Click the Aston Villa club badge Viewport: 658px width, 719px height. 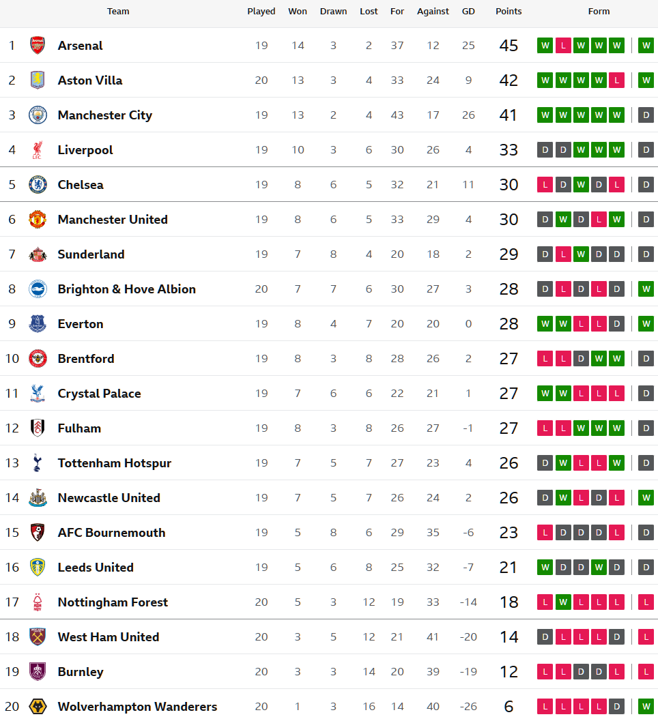pos(38,80)
